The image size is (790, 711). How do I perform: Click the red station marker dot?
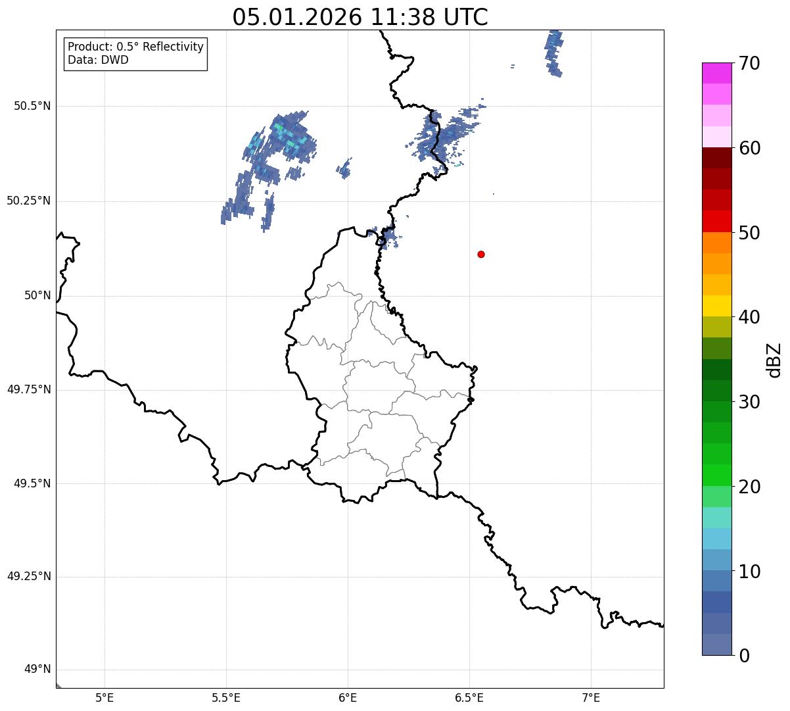tap(481, 254)
